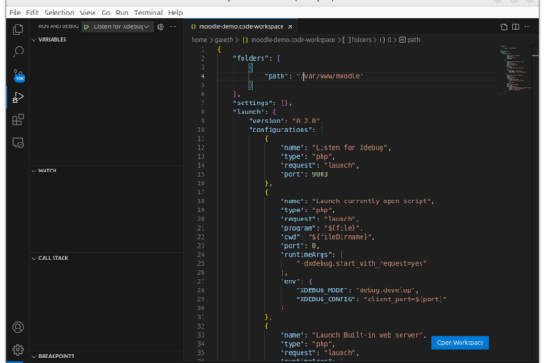
Task: Open the File menu
Action: pos(15,13)
